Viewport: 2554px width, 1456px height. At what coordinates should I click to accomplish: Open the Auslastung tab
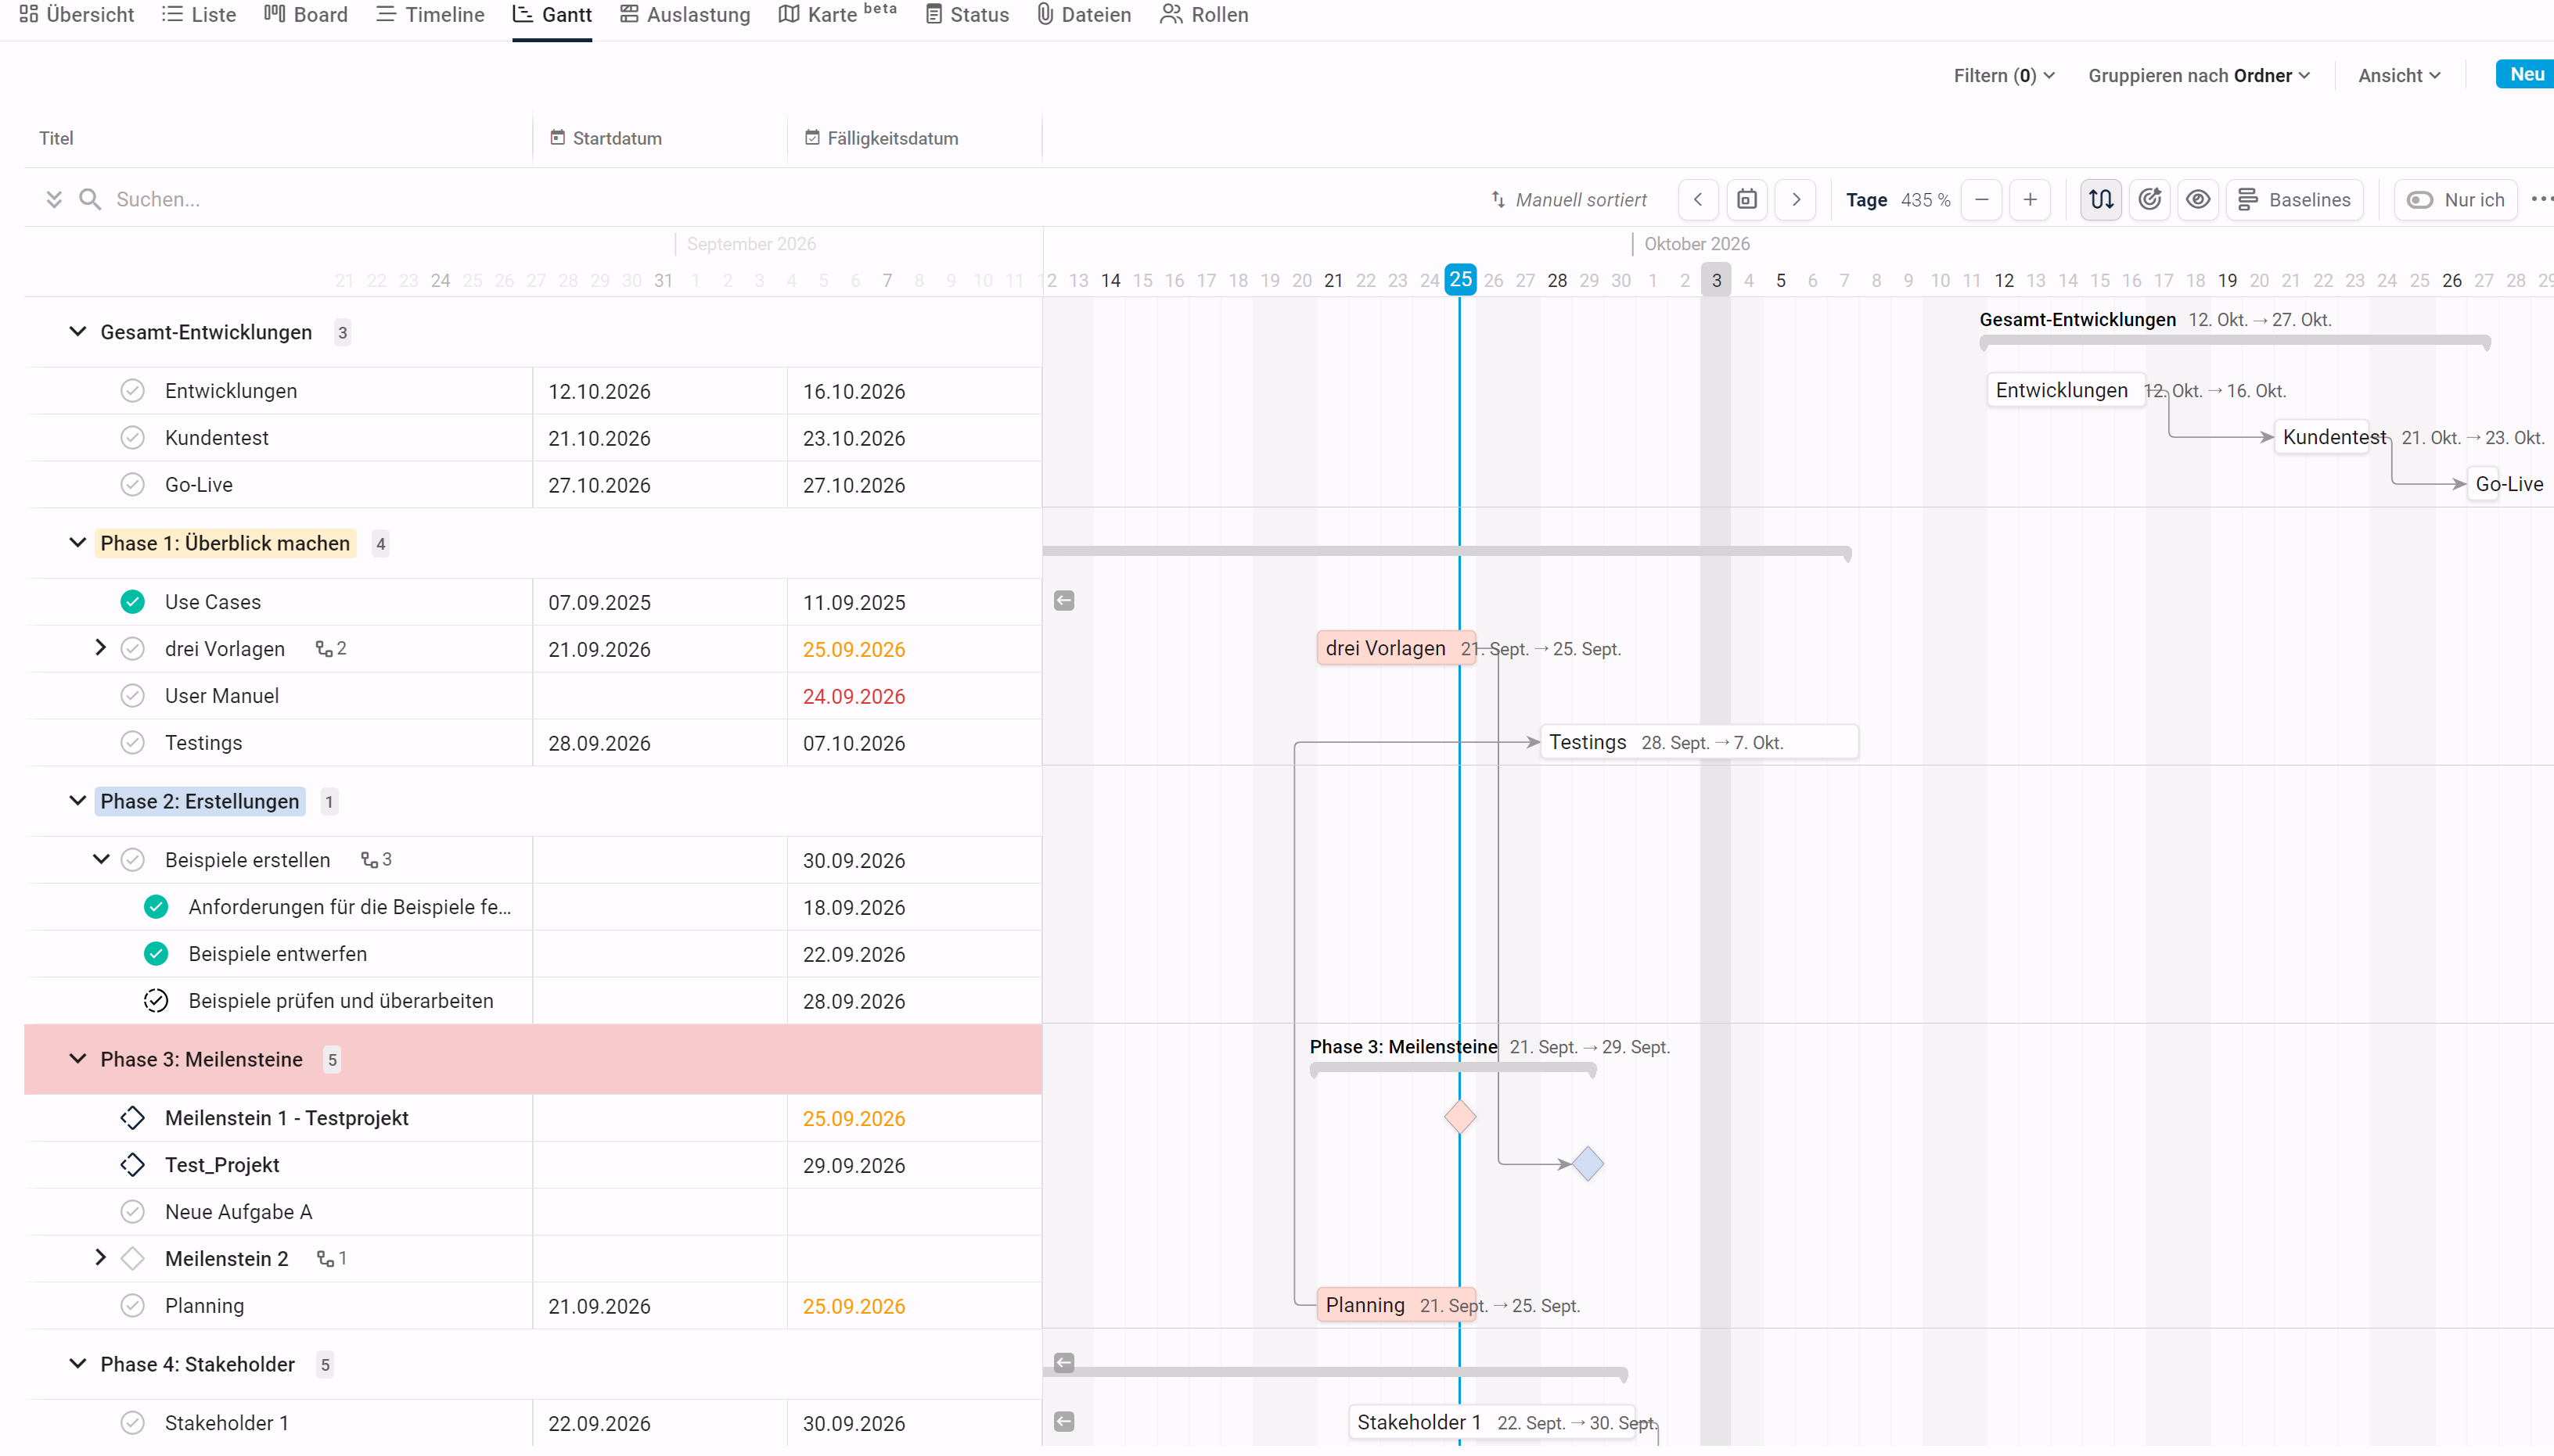685,15
